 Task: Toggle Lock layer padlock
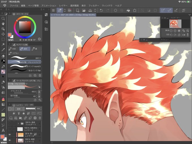[x=24, y=114]
